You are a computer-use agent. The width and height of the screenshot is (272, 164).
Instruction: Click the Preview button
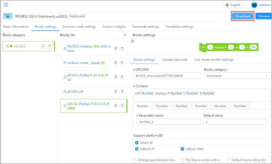coord(264,16)
